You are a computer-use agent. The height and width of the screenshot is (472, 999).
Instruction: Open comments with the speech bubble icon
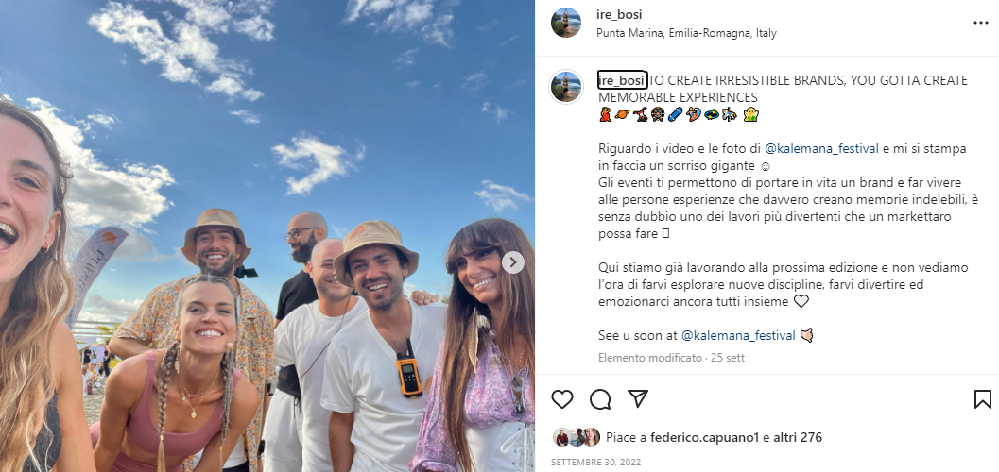(x=600, y=399)
